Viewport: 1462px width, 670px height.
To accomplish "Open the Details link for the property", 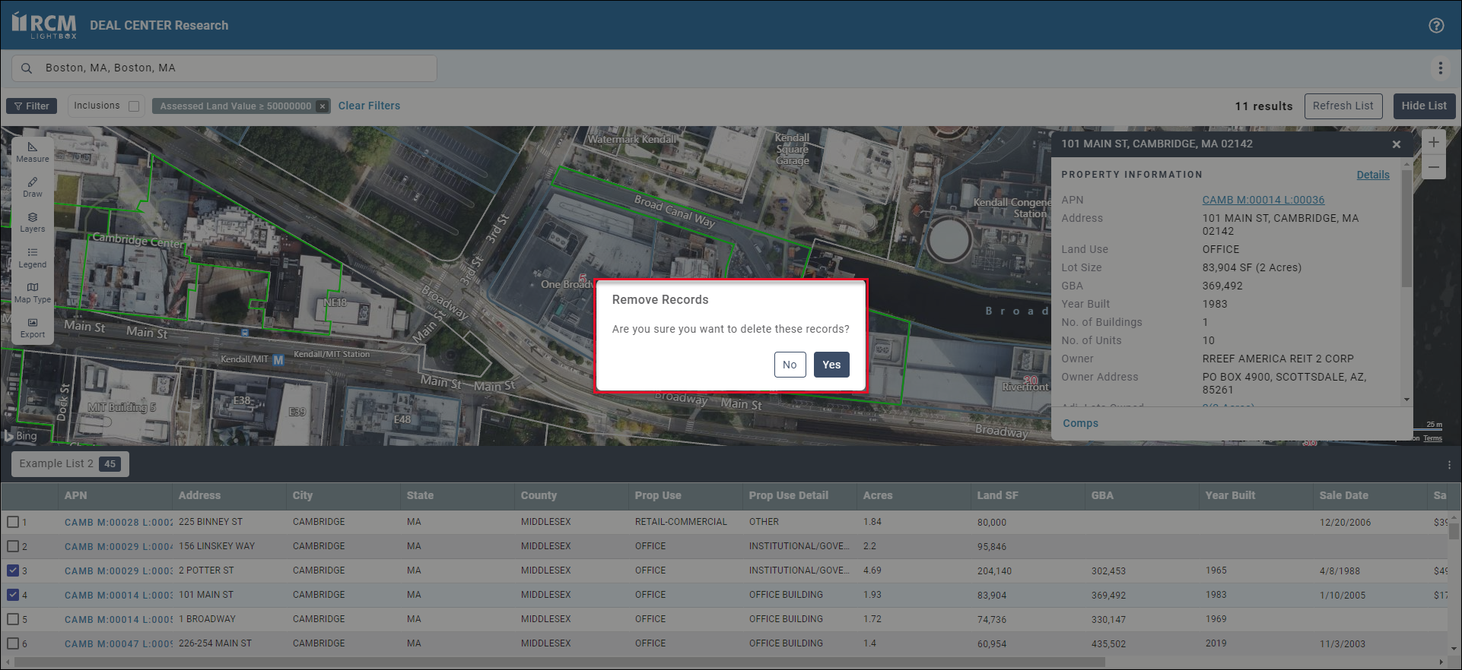I will point(1372,175).
